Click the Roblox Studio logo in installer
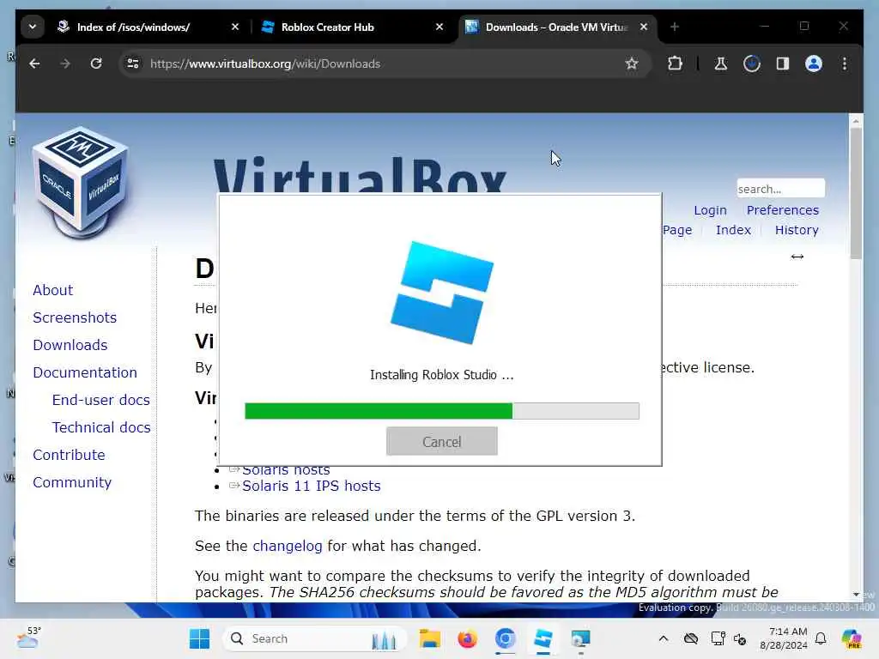879x659 pixels. [x=442, y=293]
